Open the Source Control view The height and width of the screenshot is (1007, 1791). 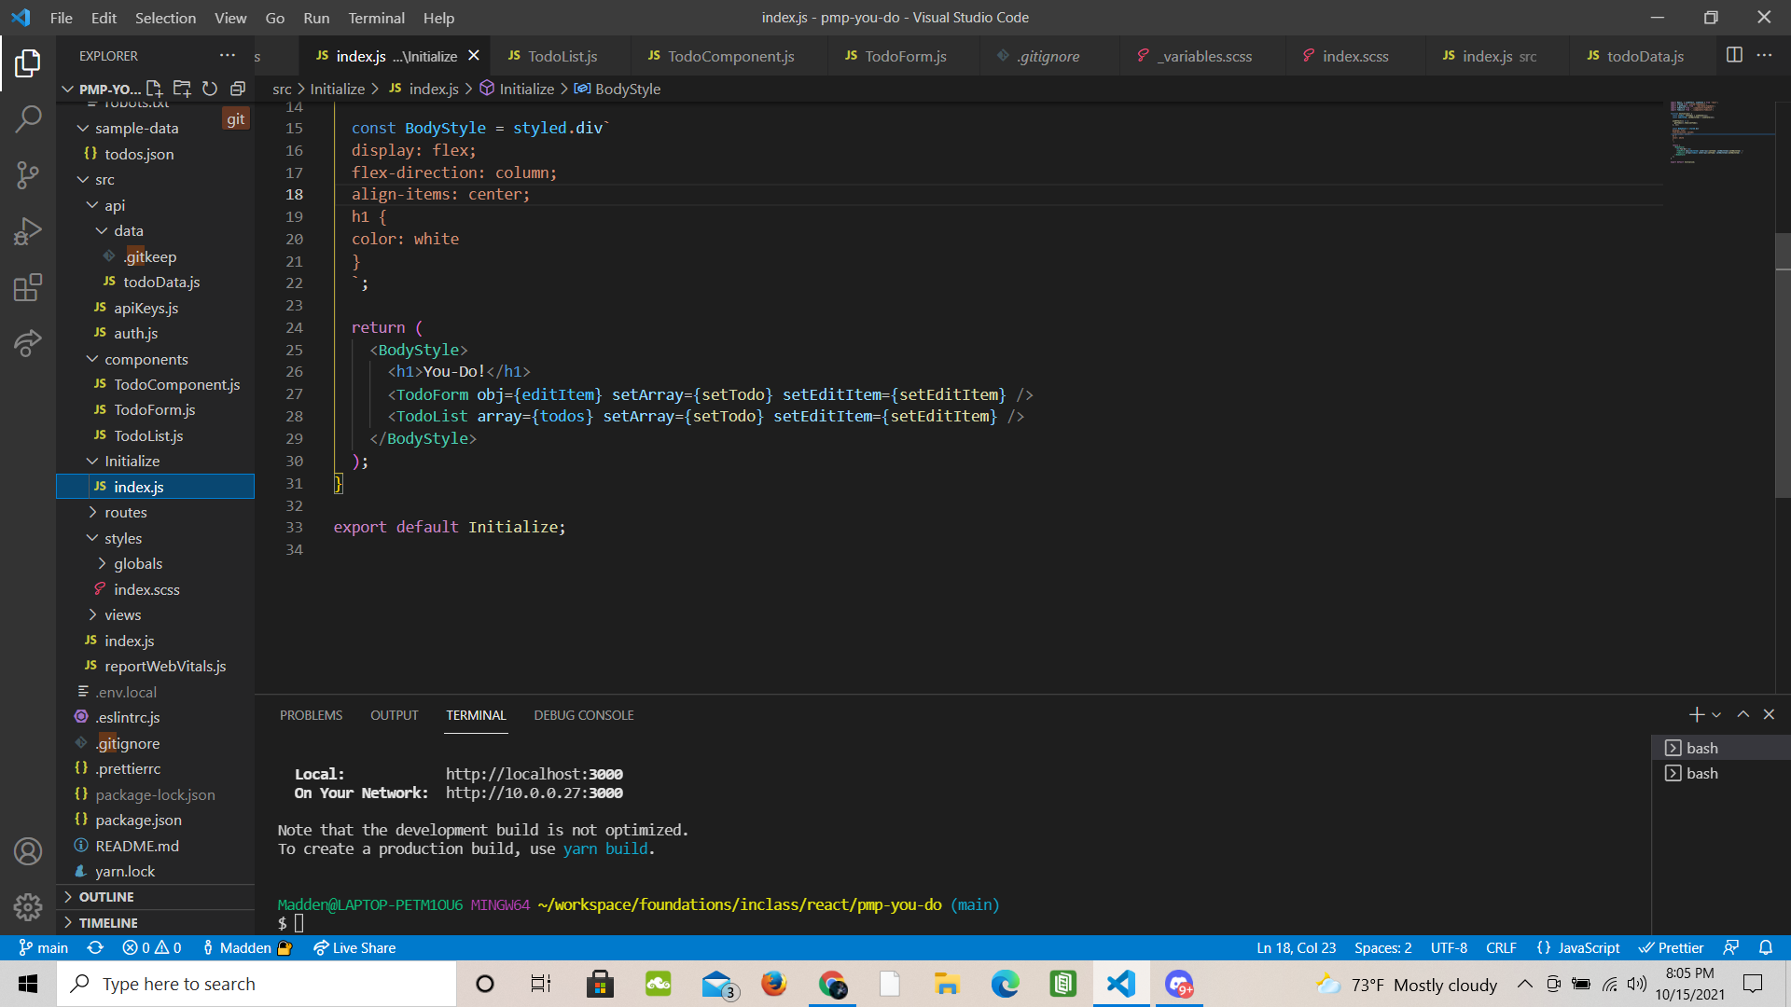click(28, 175)
